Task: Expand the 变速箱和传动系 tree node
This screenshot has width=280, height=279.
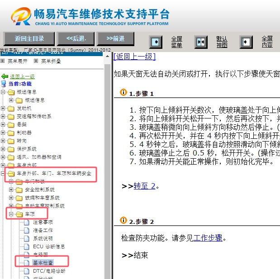Action: (3, 116)
